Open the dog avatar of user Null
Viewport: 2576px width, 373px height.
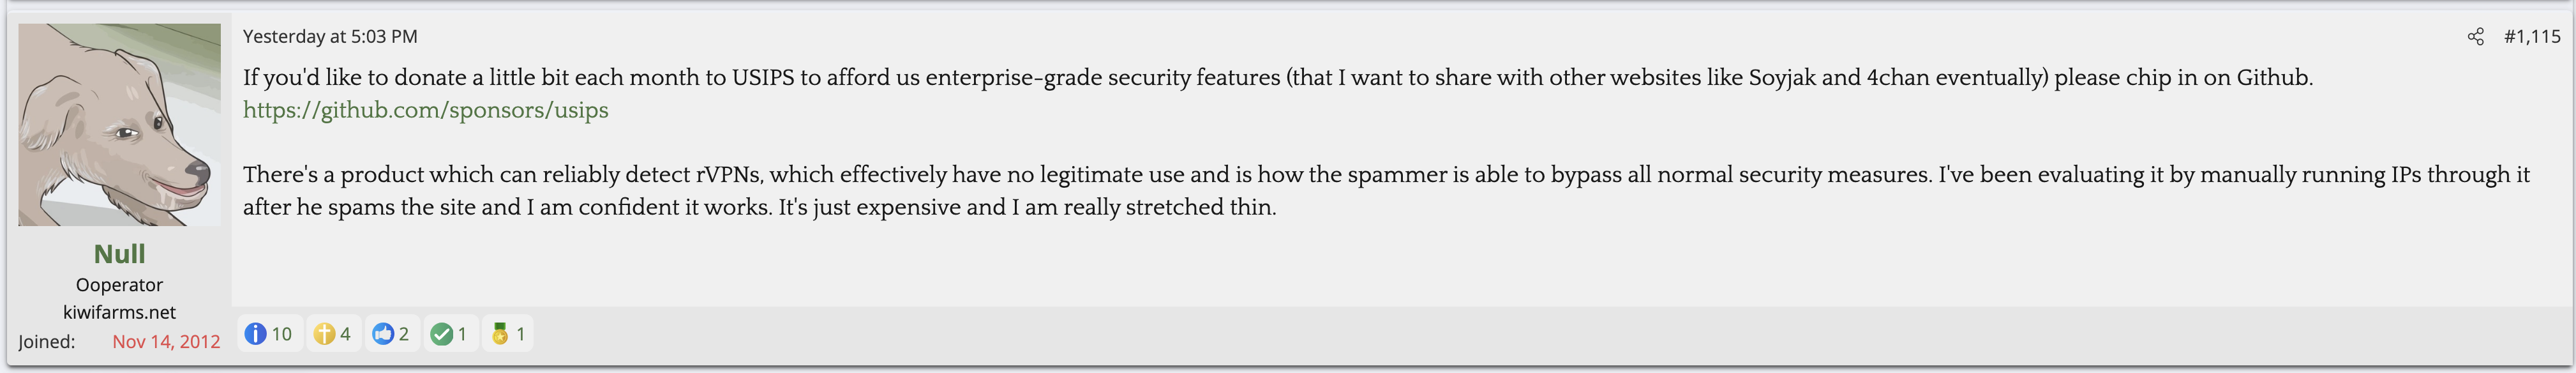click(119, 125)
